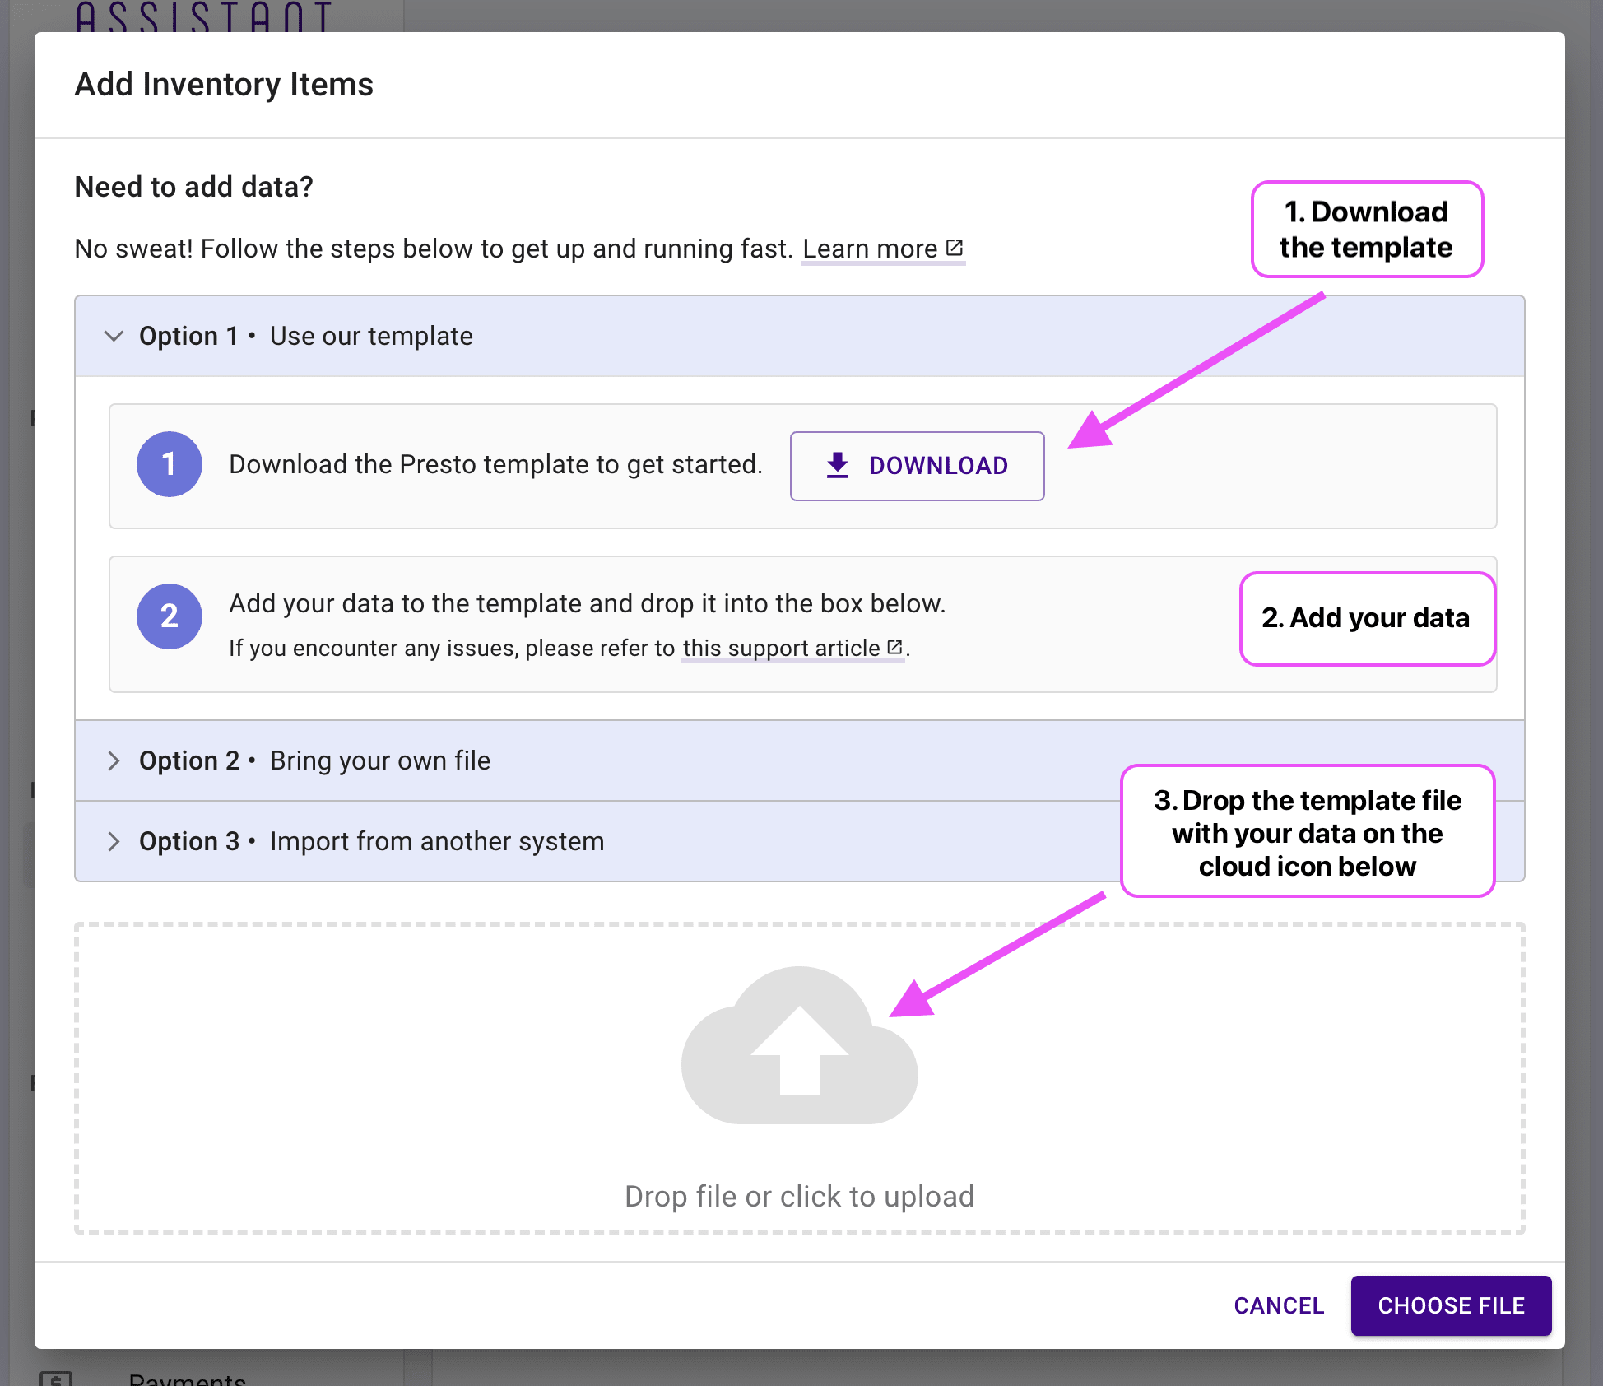
Task: Click the download arrow icon
Action: (838, 465)
